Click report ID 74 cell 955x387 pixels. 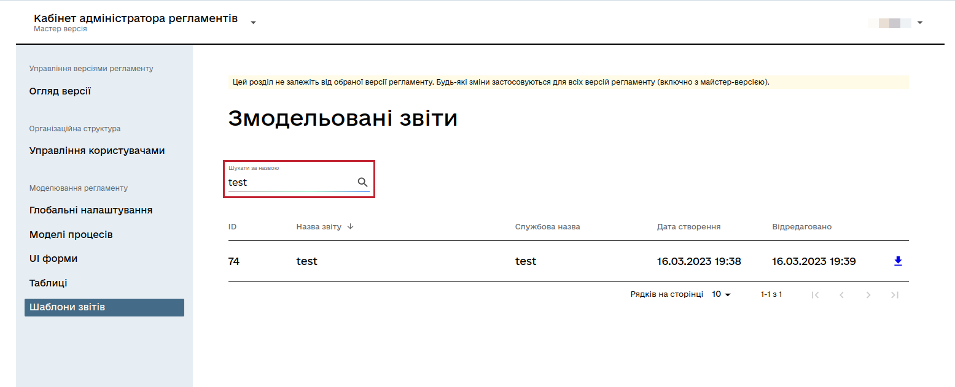point(234,261)
